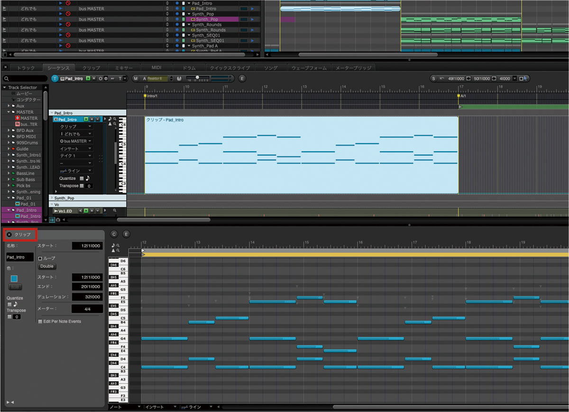Switch to the ミキサー tab
The height and width of the screenshot is (412, 569).
click(124, 68)
